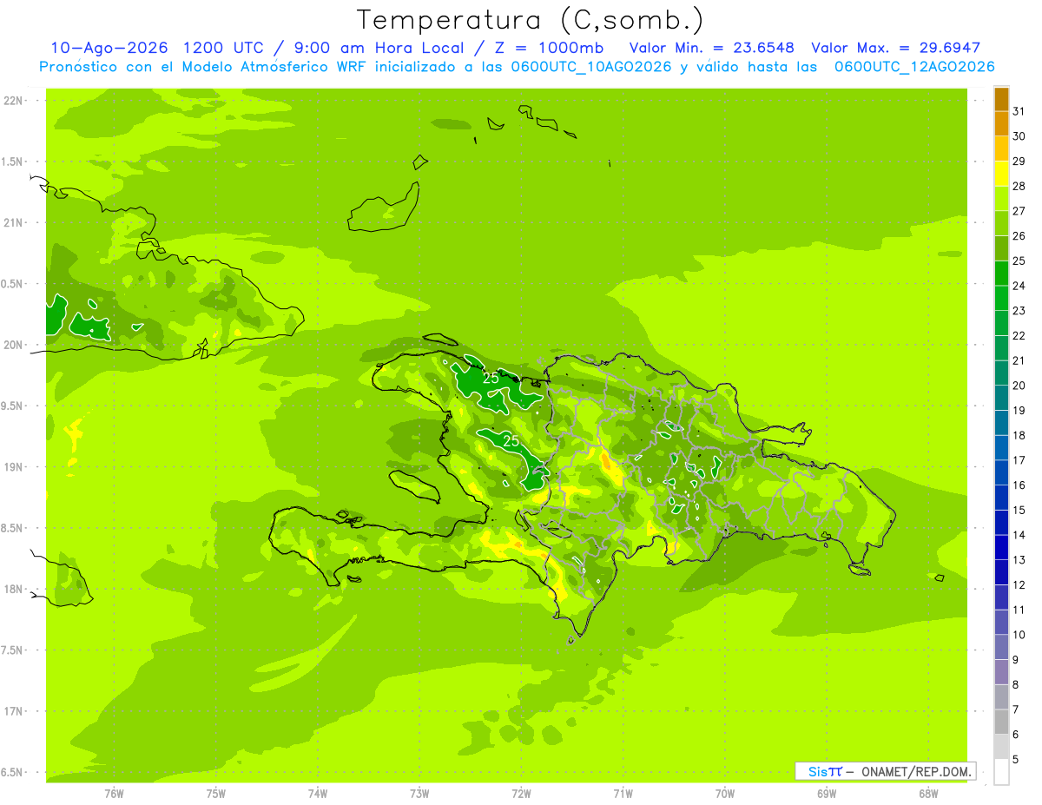Click the "68W" longitude tick label
Screen dimensions: 1042x805
point(928,794)
